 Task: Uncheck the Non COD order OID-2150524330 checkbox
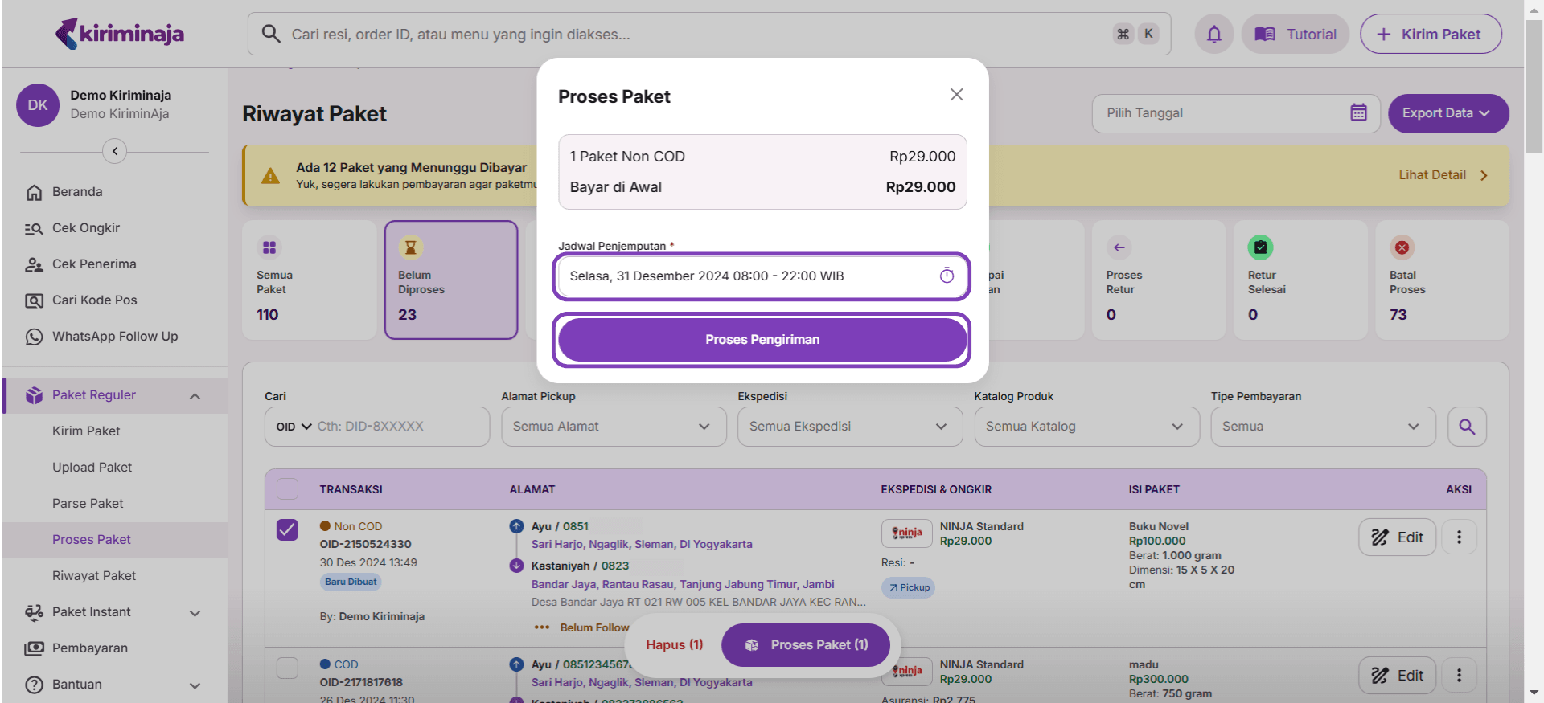coord(287,530)
